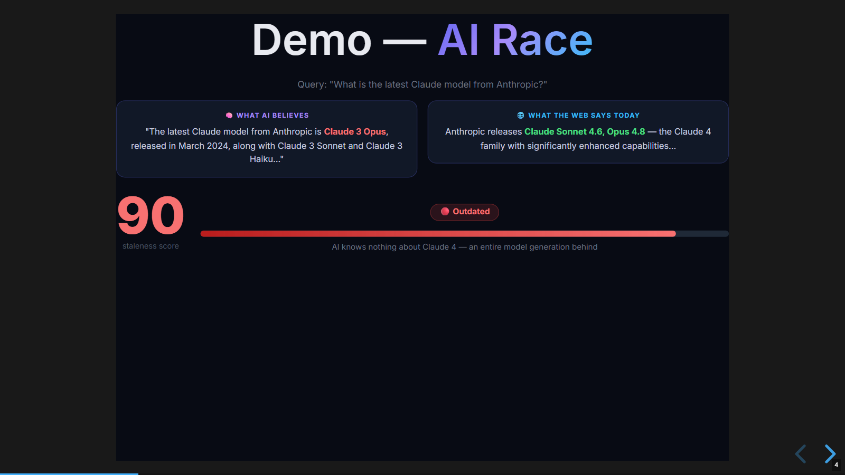Click the 'WHAT AI BELIEVES' heading
This screenshot has height=475, width=845.
point(273,116)
